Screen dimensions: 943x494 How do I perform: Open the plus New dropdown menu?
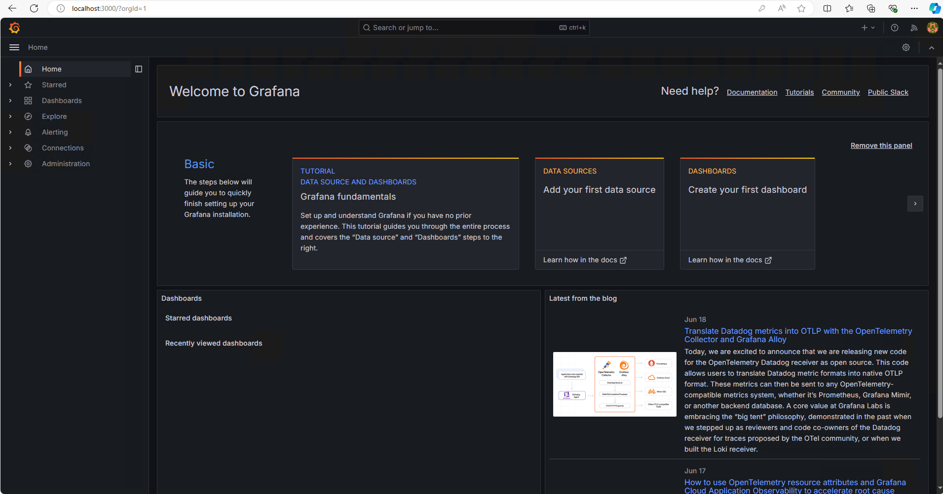[868, 28]
